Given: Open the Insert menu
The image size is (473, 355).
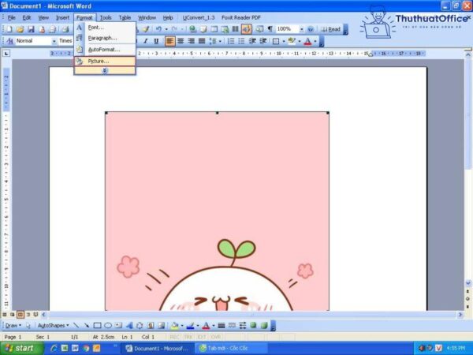Looking at the screenshot, I should (x=62, y=18).
